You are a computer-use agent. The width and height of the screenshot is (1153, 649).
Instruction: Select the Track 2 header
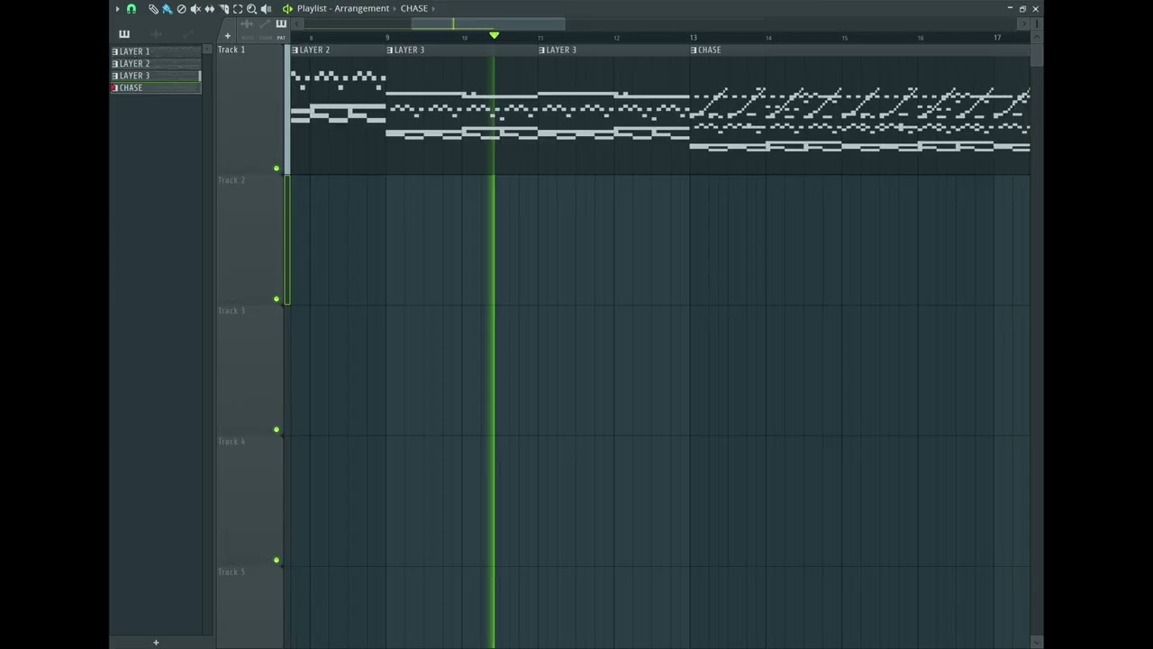(250, 240)
